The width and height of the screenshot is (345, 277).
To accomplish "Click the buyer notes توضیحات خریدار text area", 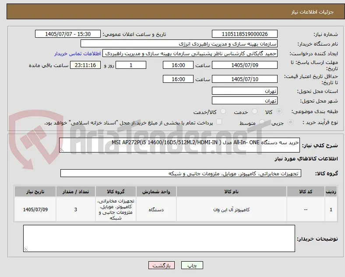I will pos(159,238).
